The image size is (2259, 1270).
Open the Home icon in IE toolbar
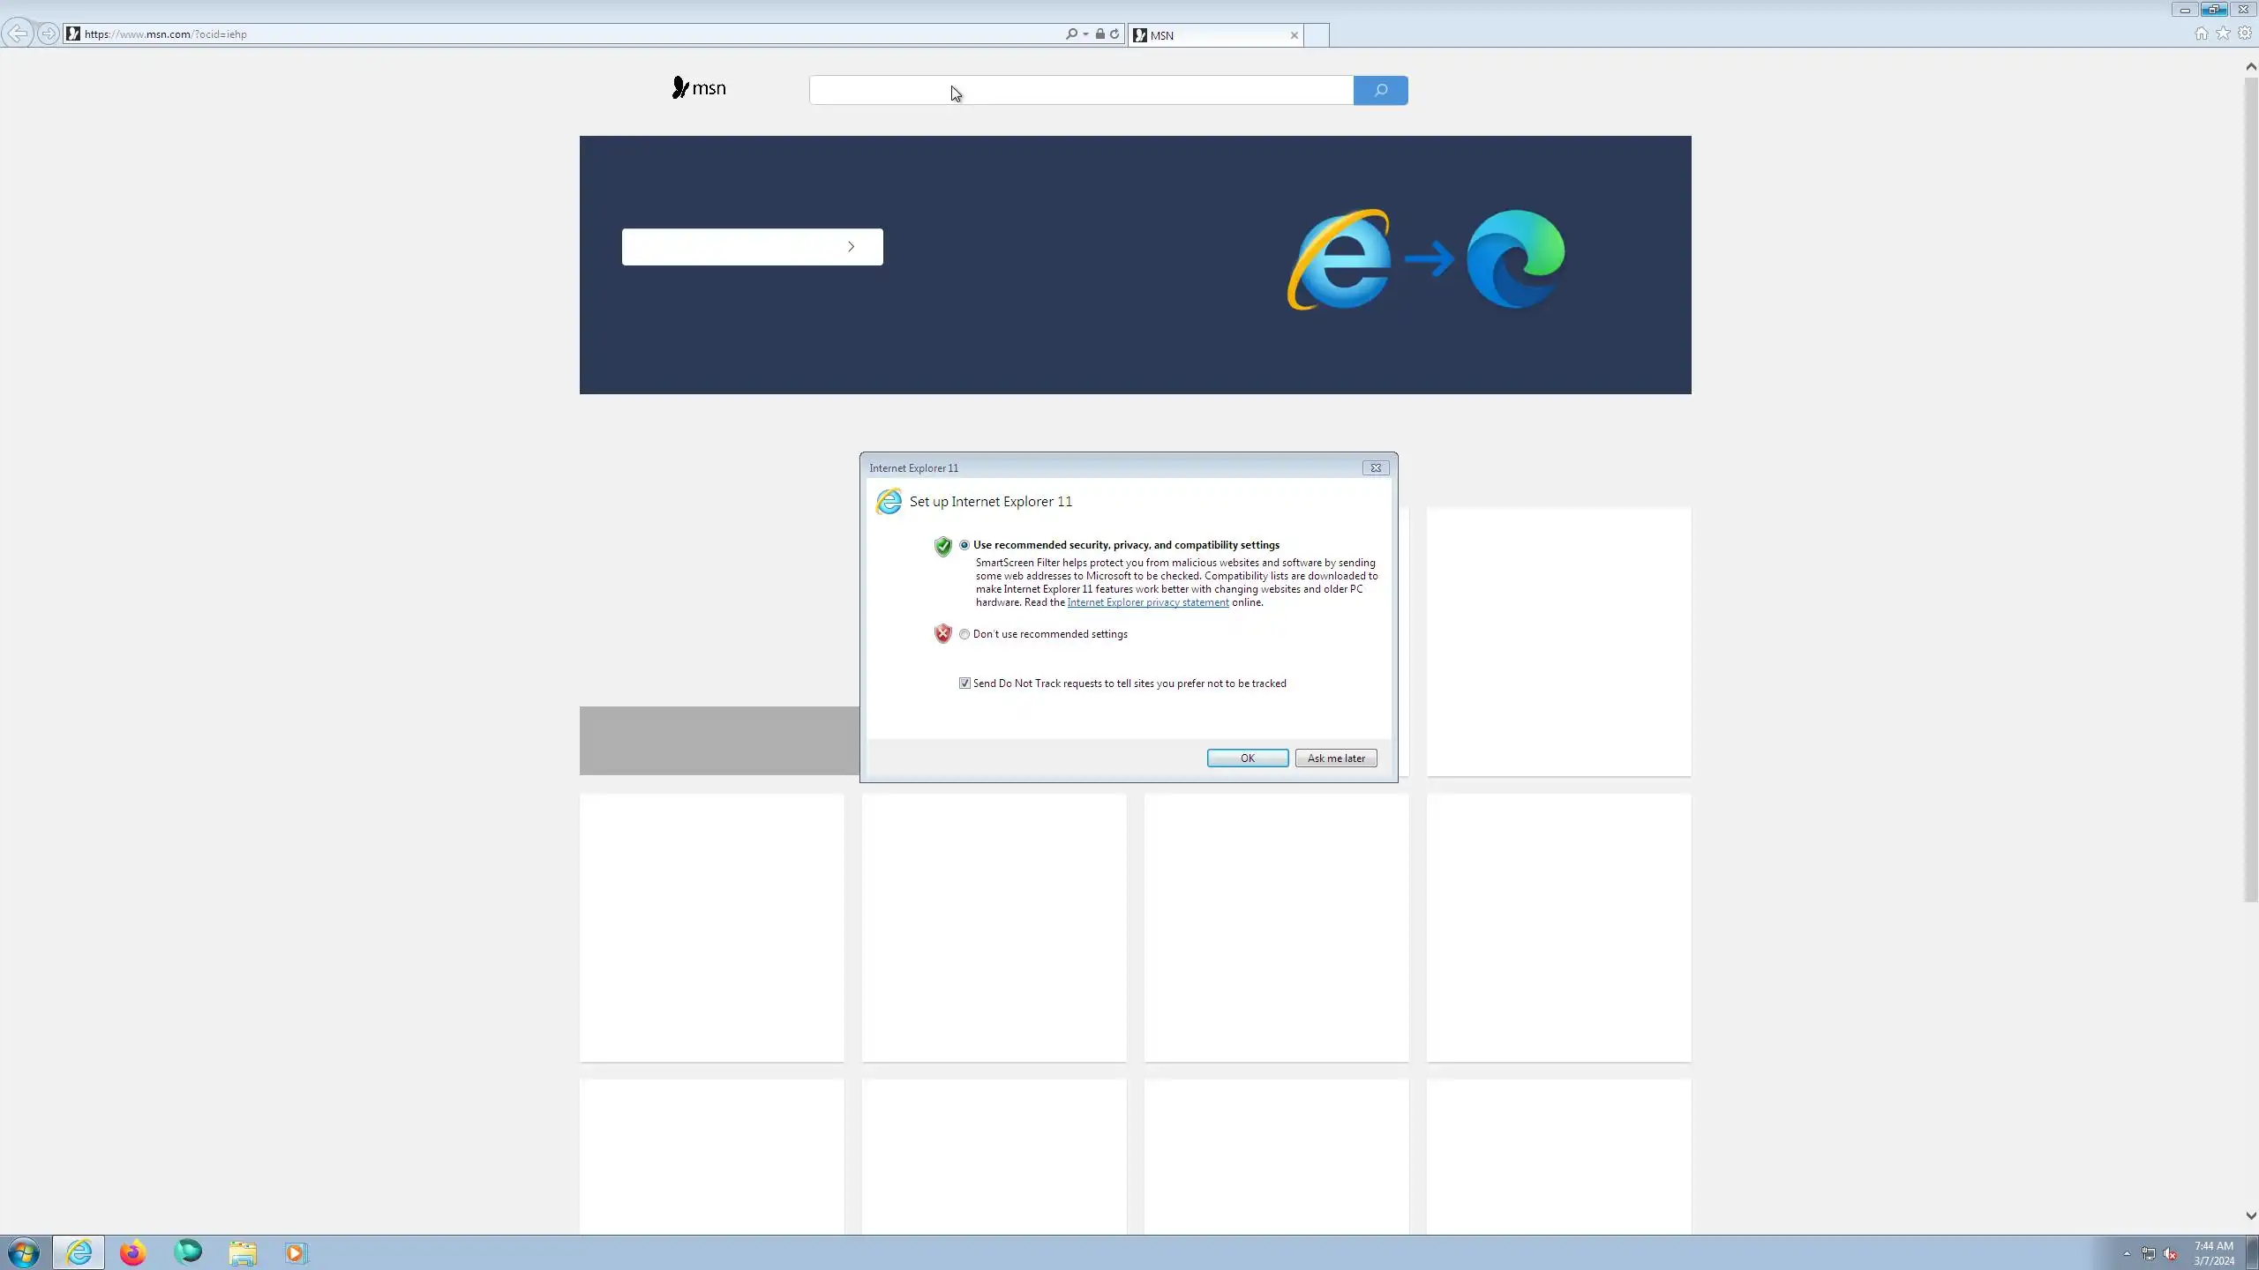click(2201, 34)
